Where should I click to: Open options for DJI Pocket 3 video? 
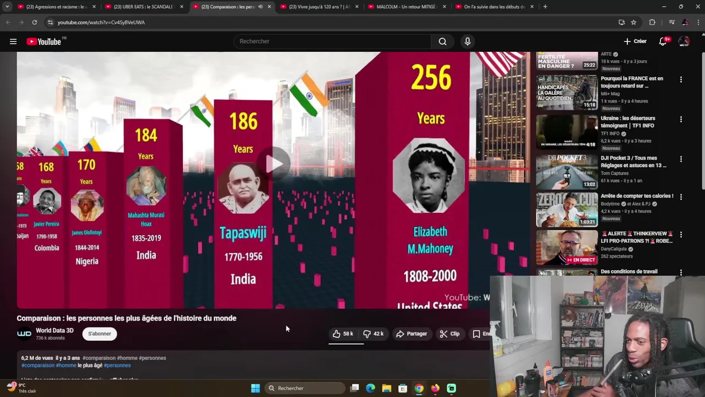click(681, 159)
